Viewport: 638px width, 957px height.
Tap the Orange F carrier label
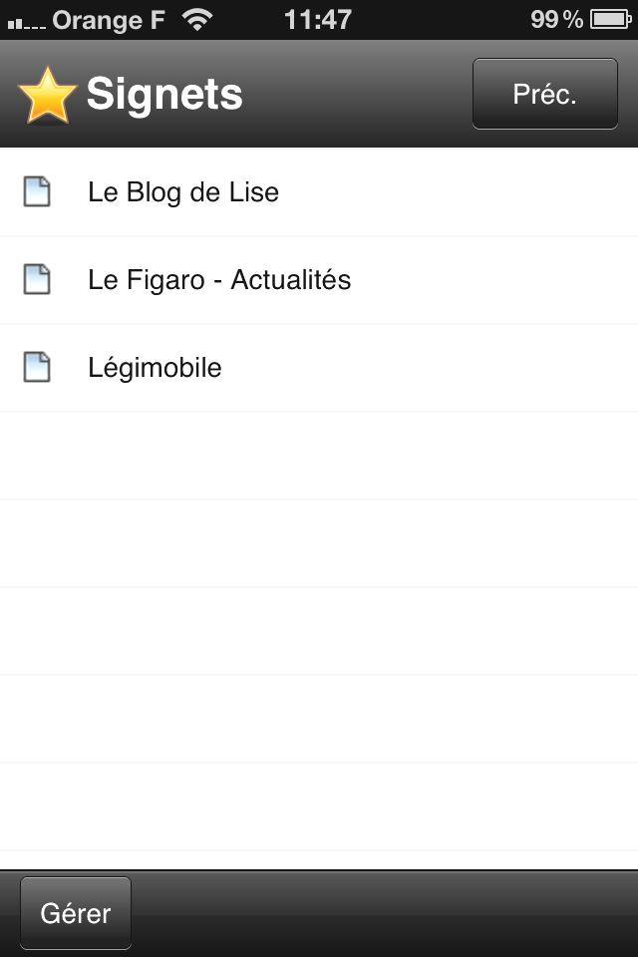109,19
